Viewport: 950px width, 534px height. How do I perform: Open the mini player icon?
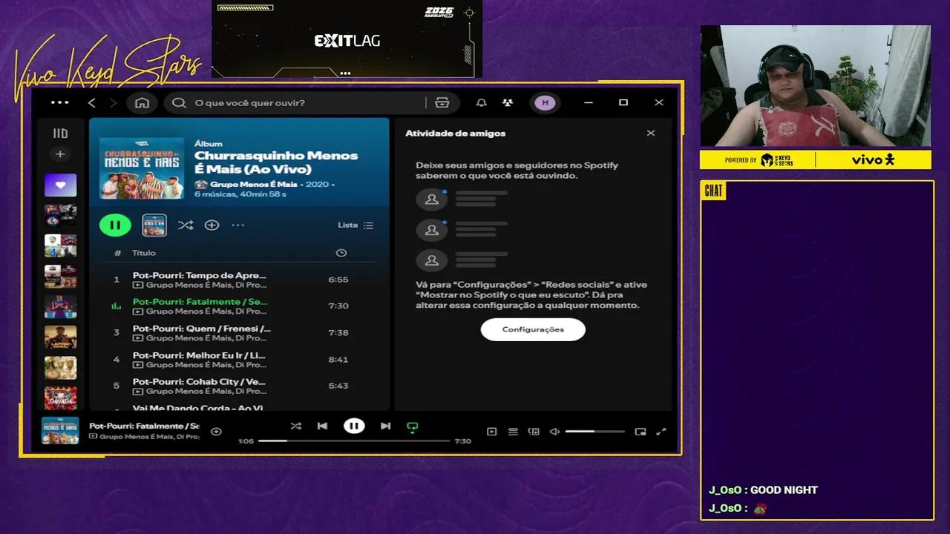tap(641, 432)
